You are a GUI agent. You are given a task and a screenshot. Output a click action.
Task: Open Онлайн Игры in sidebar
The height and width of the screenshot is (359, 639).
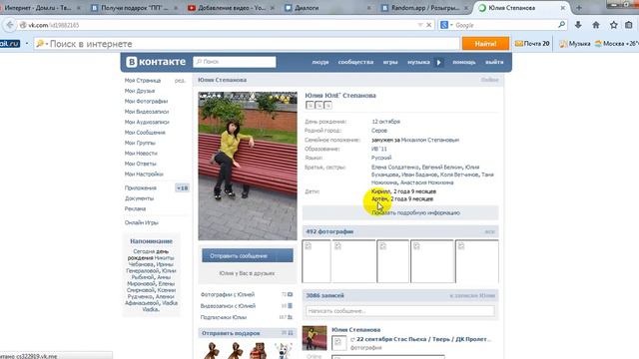tap(142, 222)
